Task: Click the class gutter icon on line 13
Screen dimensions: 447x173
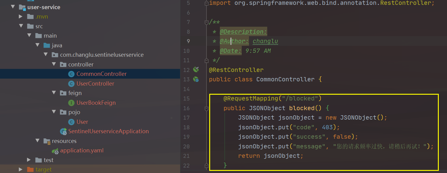Action: click(196, 79)
